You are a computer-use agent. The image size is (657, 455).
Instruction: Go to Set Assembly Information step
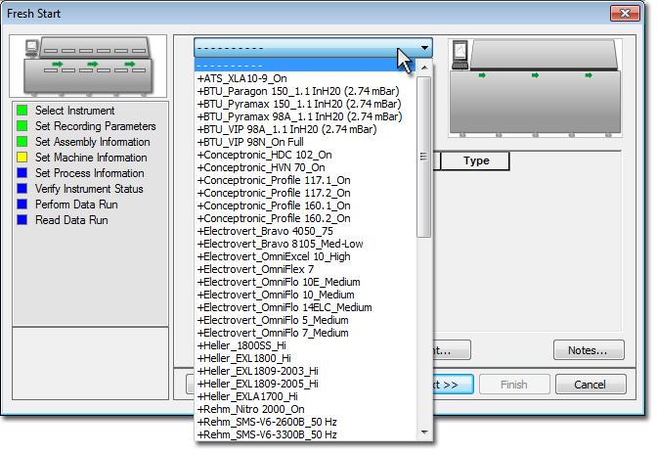tap(92, 142)
